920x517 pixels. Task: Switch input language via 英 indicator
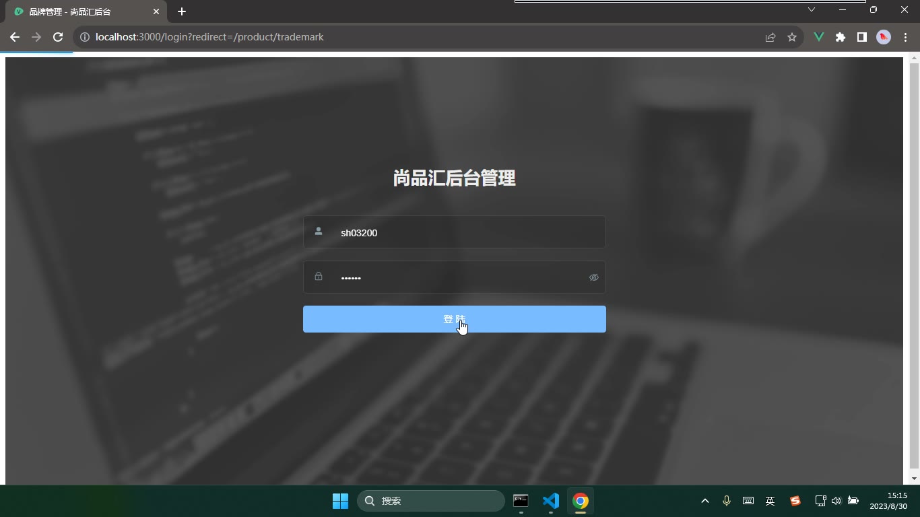point(770,501)
